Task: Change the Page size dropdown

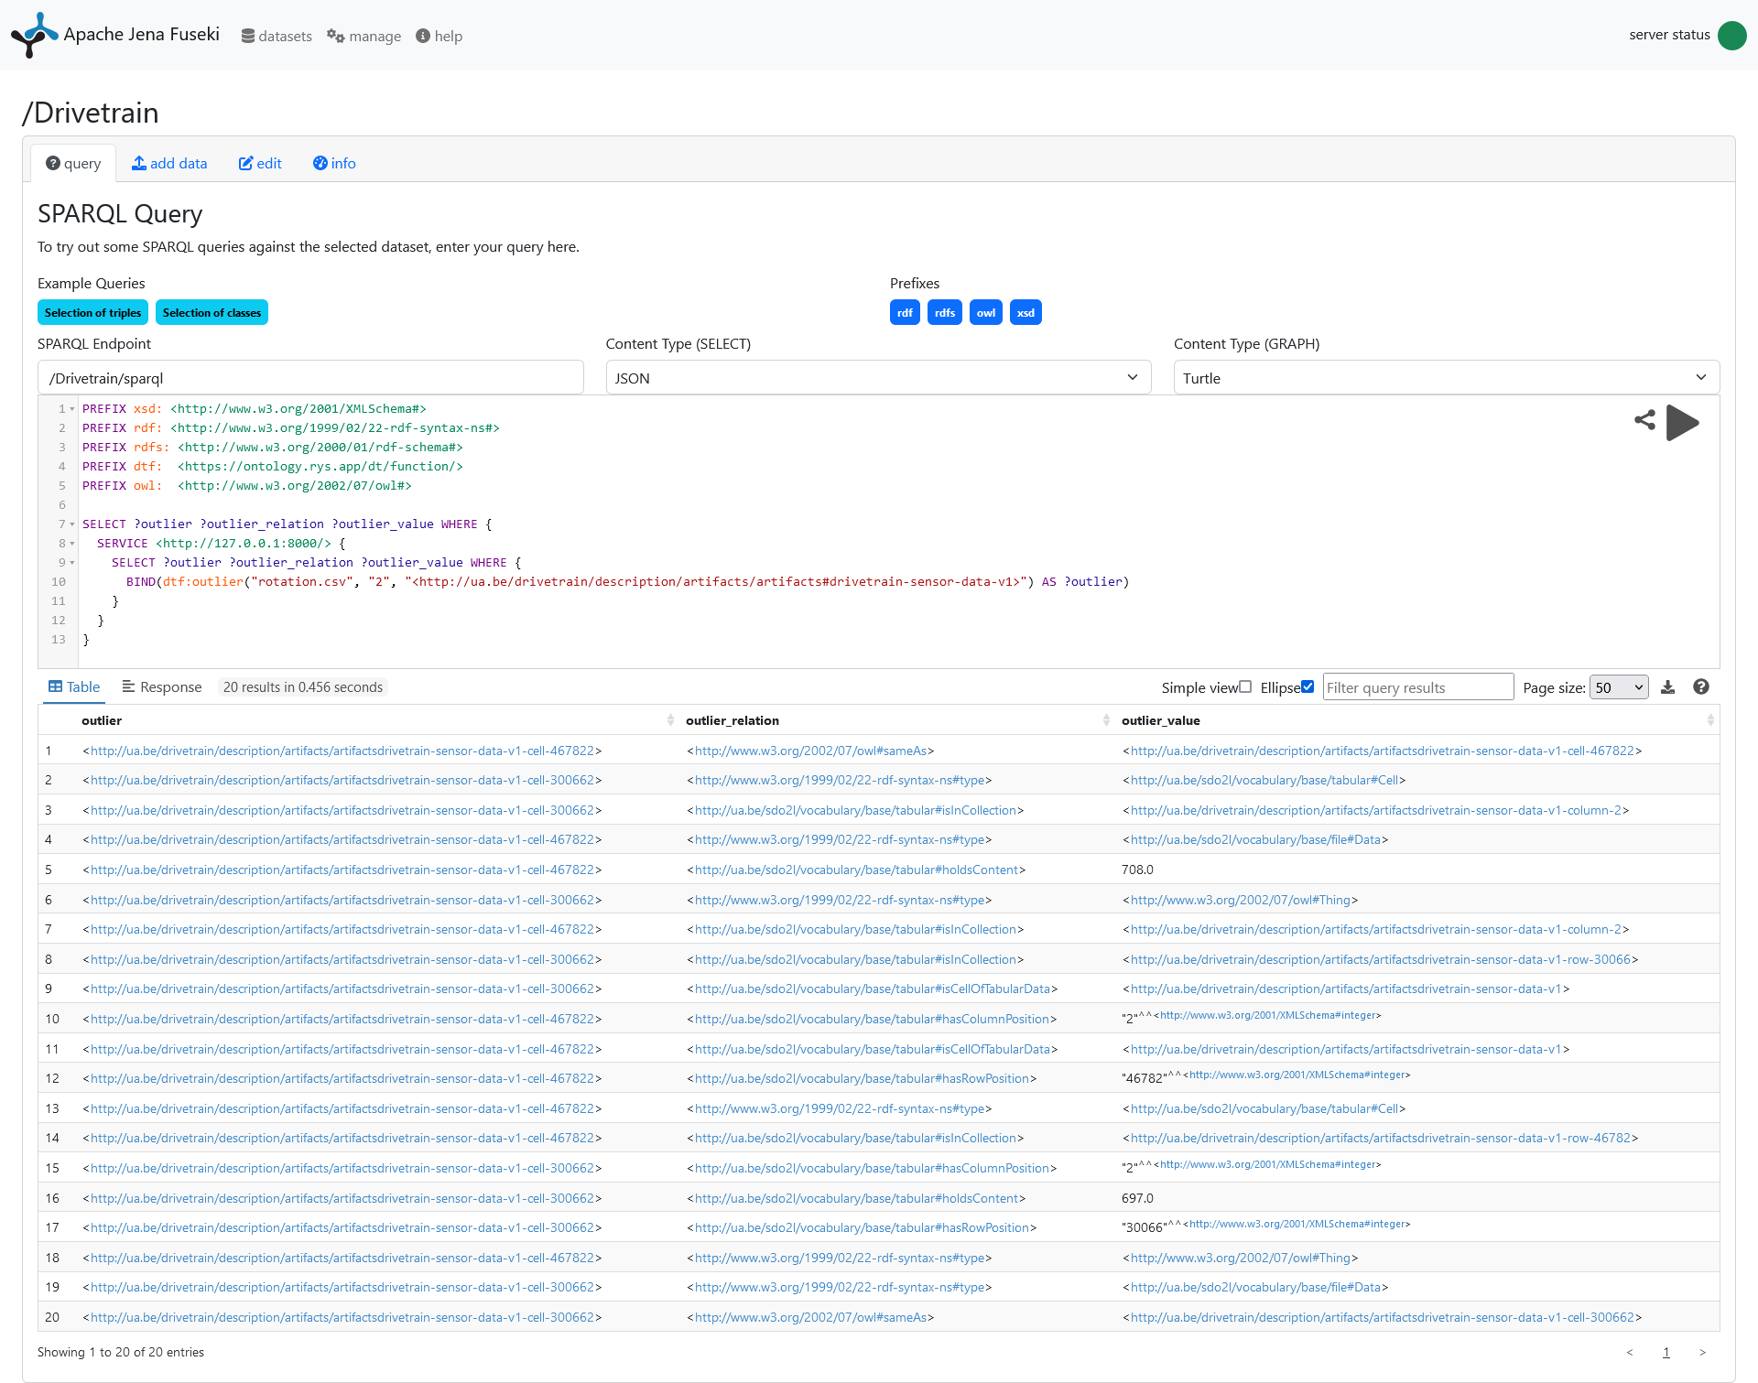Action: pos(1618,687)
